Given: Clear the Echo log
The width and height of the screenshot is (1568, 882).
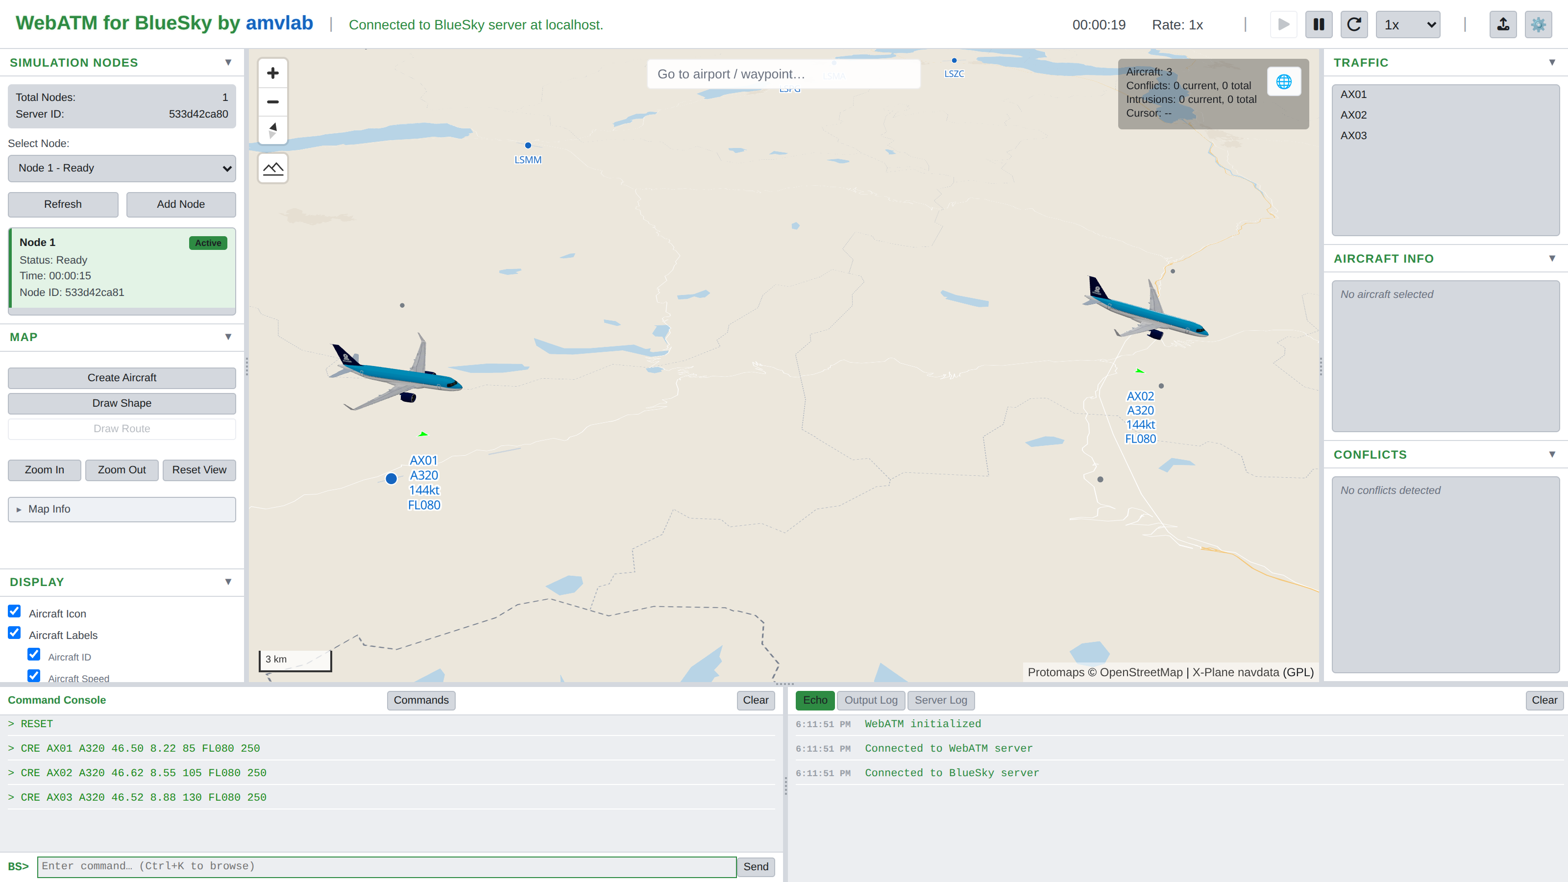Looking at the screenshot, I should coord(1544,700).
